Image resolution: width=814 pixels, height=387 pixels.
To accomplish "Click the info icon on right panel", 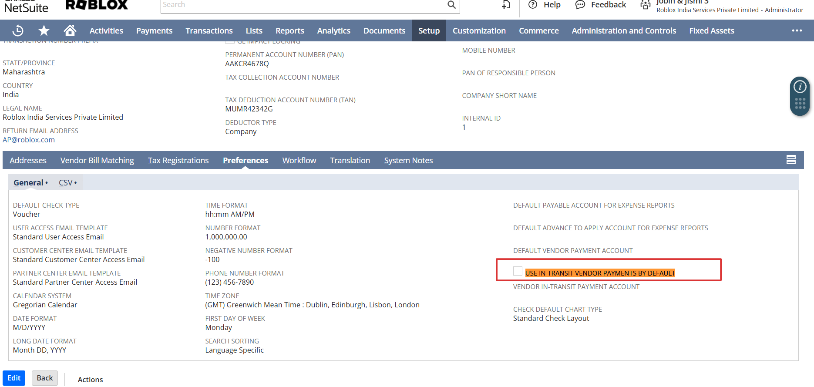I will click(800, 87).
